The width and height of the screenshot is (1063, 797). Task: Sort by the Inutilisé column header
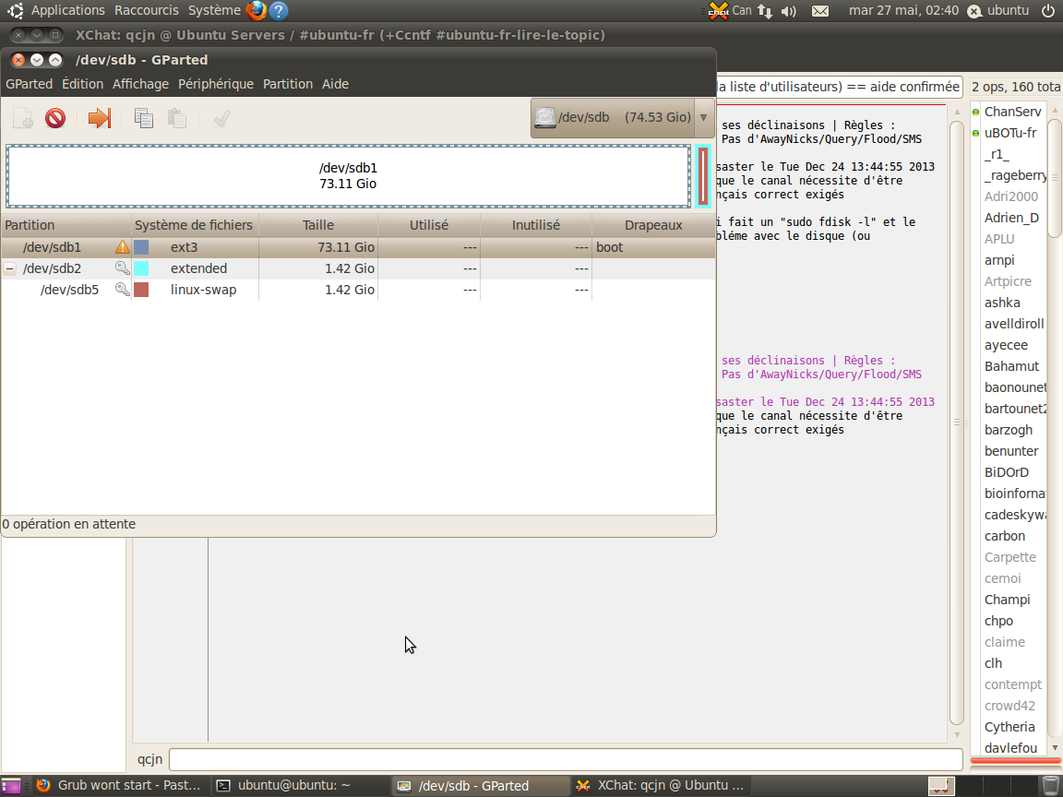(x=536, y=225)
